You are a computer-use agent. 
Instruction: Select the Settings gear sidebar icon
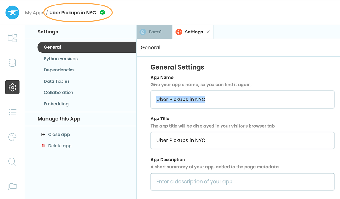(13, 87)
